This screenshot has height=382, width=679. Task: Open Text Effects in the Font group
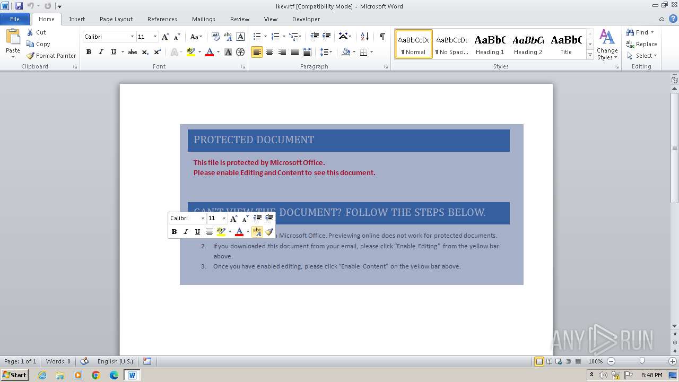[175, 52]
